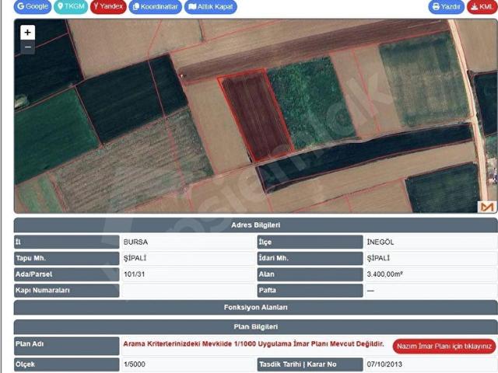Open the parcel in Google maps
This screenshot has width=498, height=373.
tap(33, 6)
